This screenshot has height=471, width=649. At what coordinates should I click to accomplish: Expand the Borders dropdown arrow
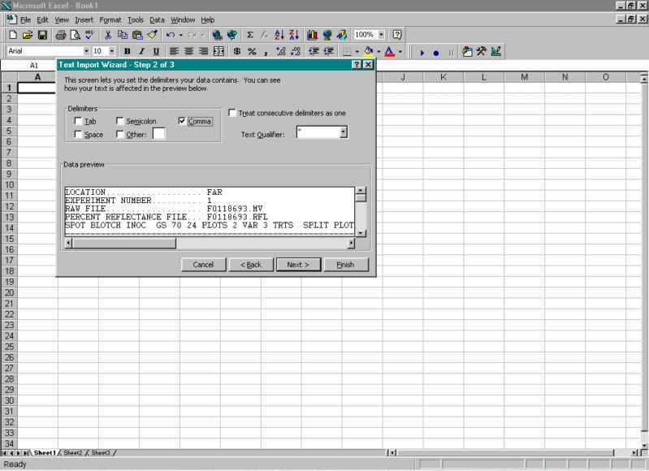point(357,52)
